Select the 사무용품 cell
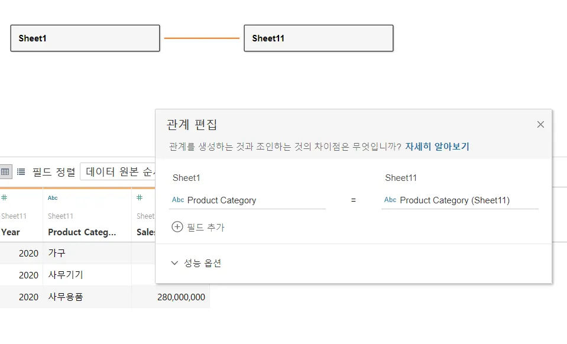This screenshot has width=567, height=344. (66, 297)
